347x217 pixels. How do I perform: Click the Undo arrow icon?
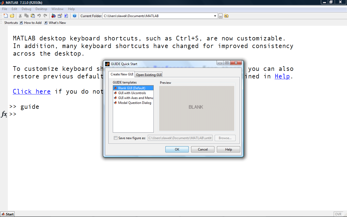[x=39, y=16]
